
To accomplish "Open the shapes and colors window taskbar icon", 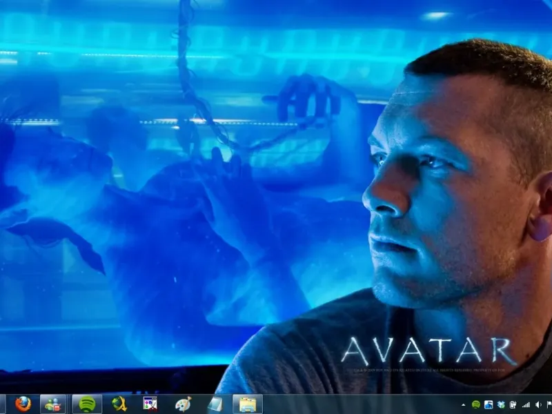I will click(x=150, y=404).
